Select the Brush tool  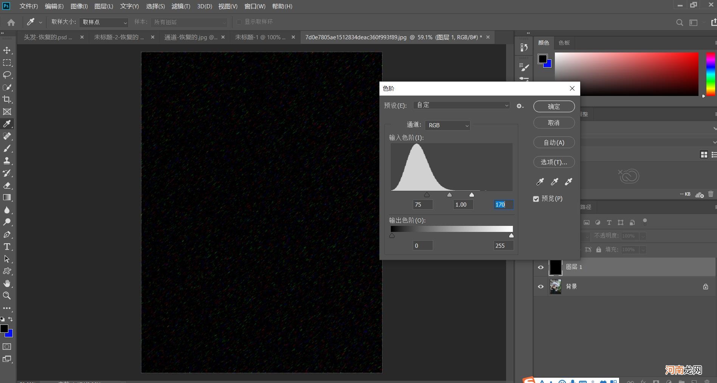[x=7, y=148]
